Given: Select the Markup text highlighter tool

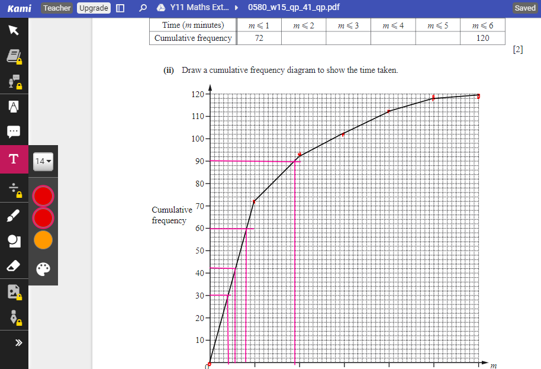Looking at the screenshot, I should tap(14, 107).
